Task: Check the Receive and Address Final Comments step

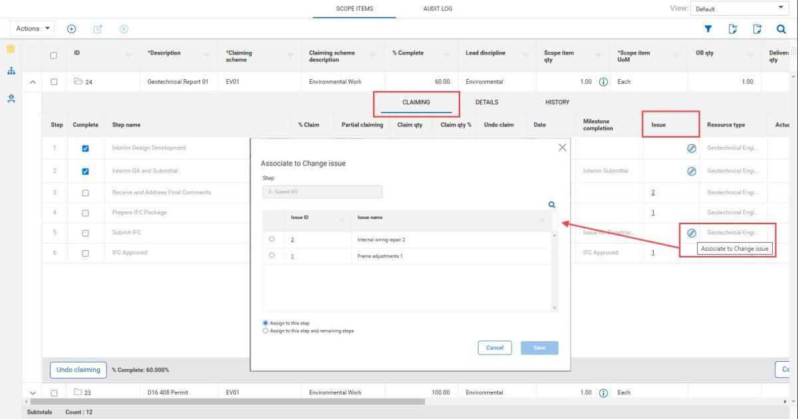Action: [85, 193]
